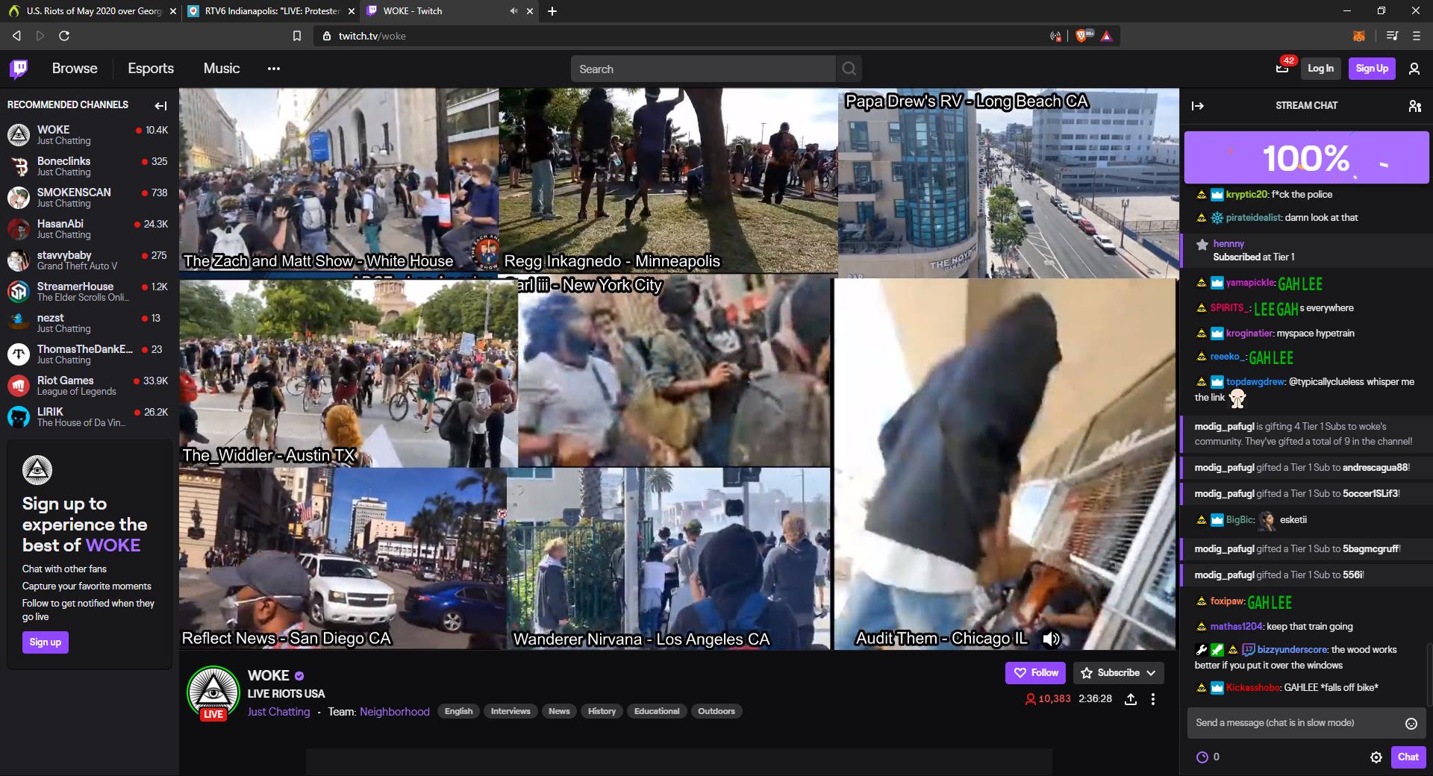
Task: Open the browser main menu
Action: coord(1416,36)
